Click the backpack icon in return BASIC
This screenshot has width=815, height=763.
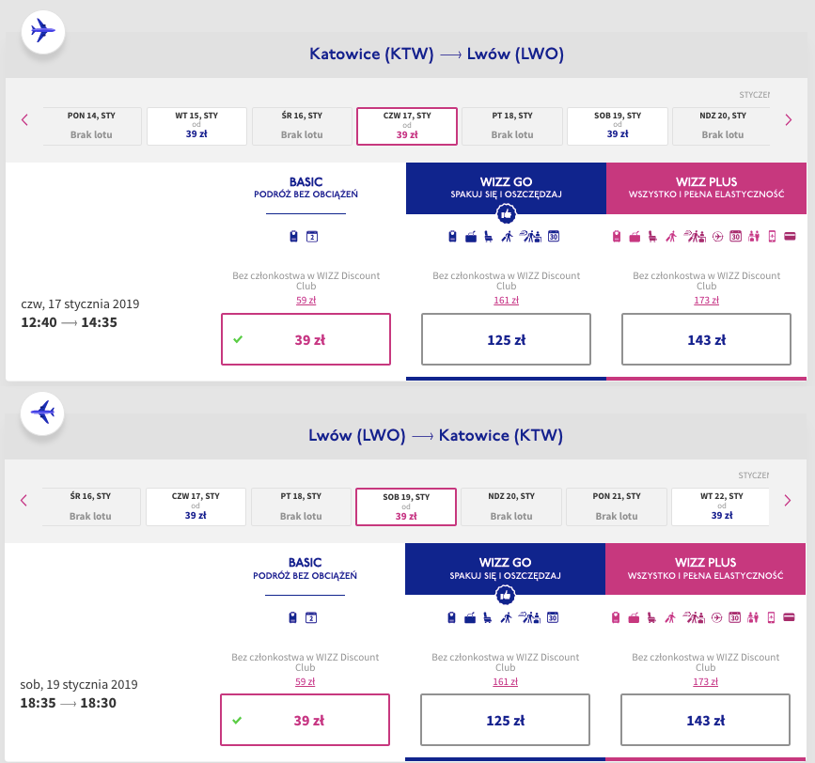pyautogui.click(x=293, y=617)
